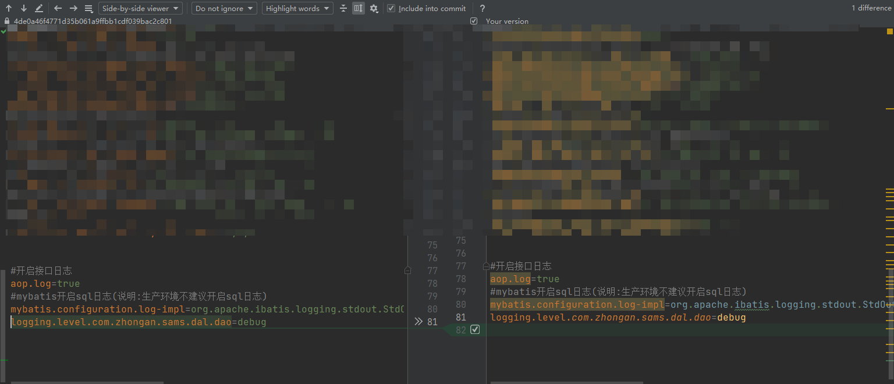This screenshot has width=894, height=384.
Task: Toggle Include into commit checkbox
Action: pyautogui.click(x=391, y=8)
